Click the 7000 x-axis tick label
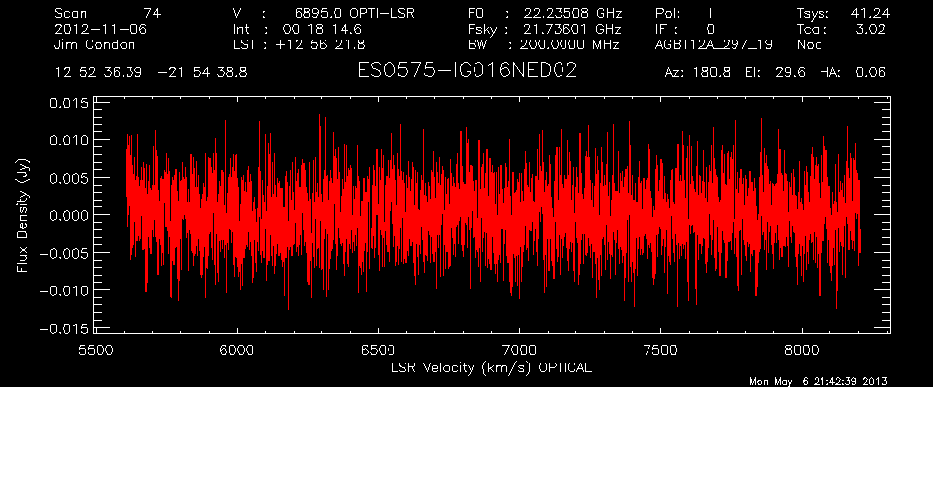This screenshot has width=951, height=484. 519,350
